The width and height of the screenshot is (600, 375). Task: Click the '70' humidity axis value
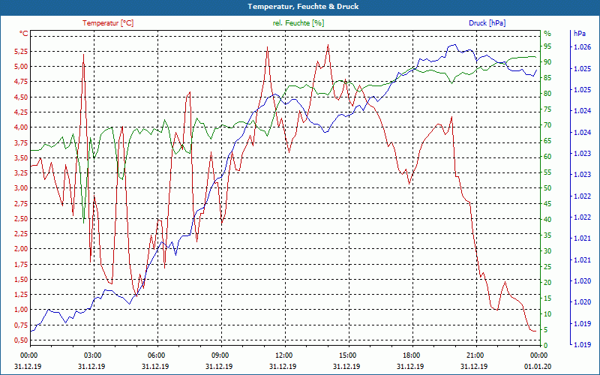(547, 125)
